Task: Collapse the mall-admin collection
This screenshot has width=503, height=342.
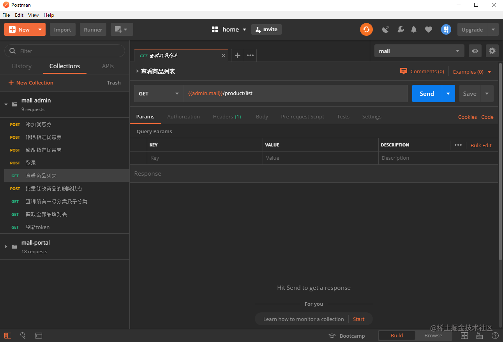Action: tap(6, 104)
